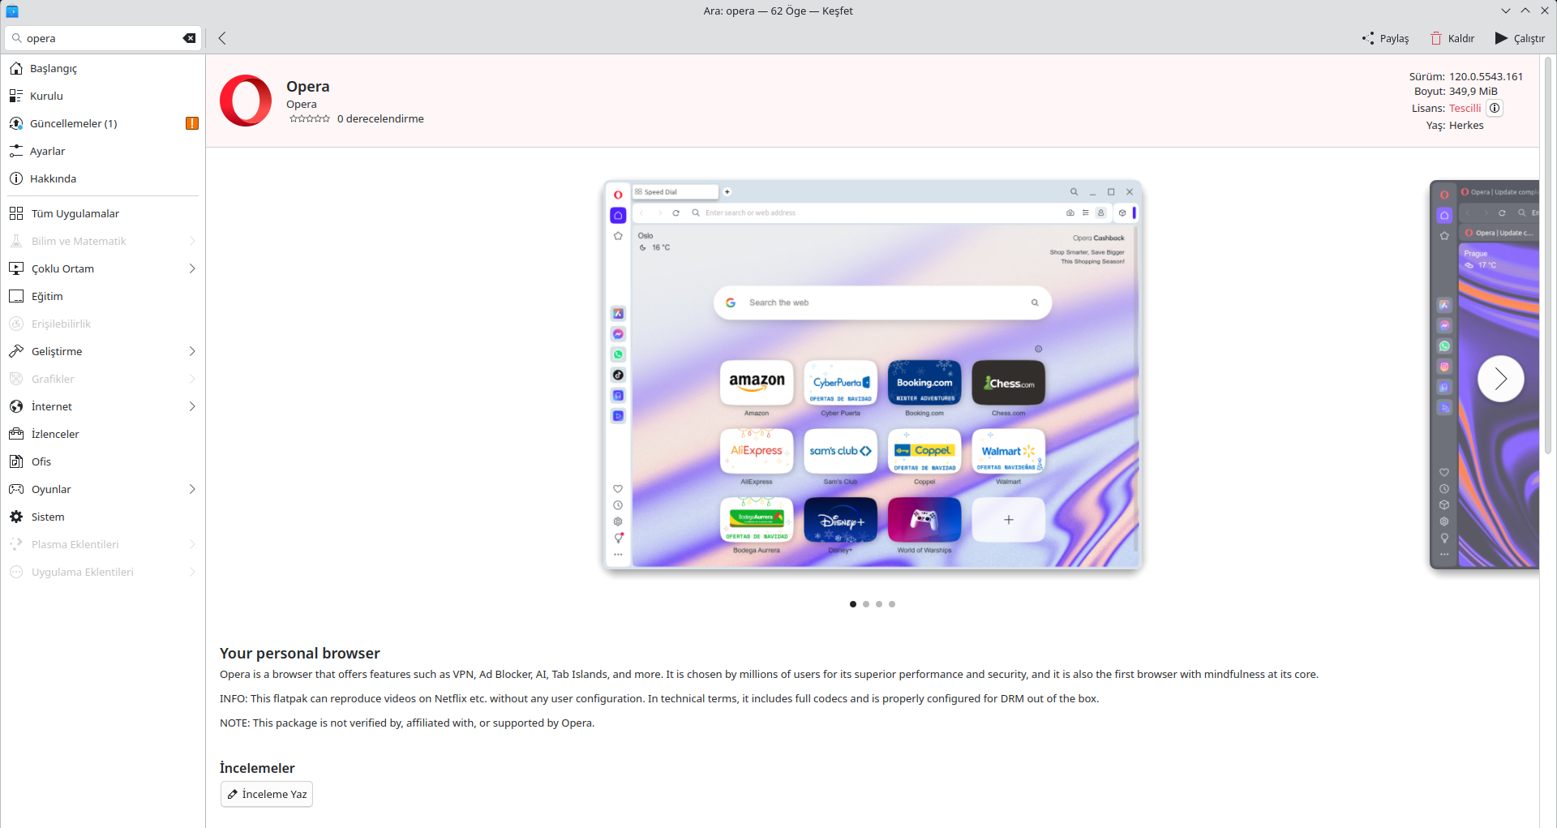1557x828 pixels.
Task: Open the Hakkında about page
Action: (x=103, y=178)
